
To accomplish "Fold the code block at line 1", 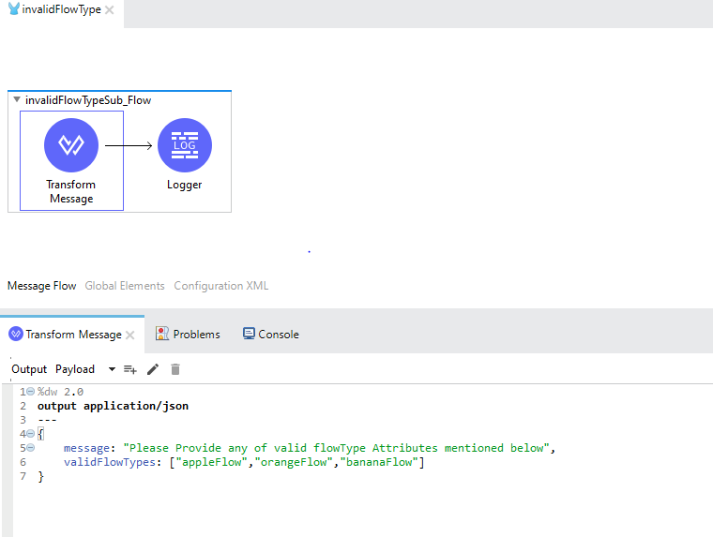I will coord(30,392).
